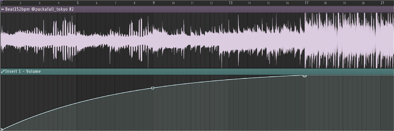Jump to bar 11 on the timeline ruler
This screenshot has width=394, height=131.
192,3
